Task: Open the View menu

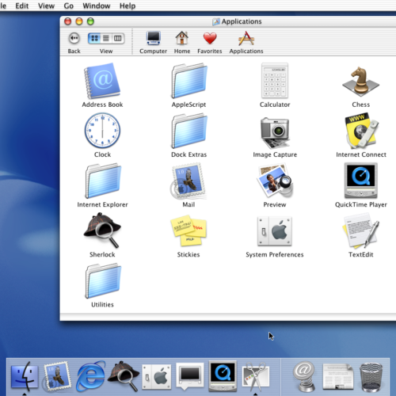Action: point(46,6)
